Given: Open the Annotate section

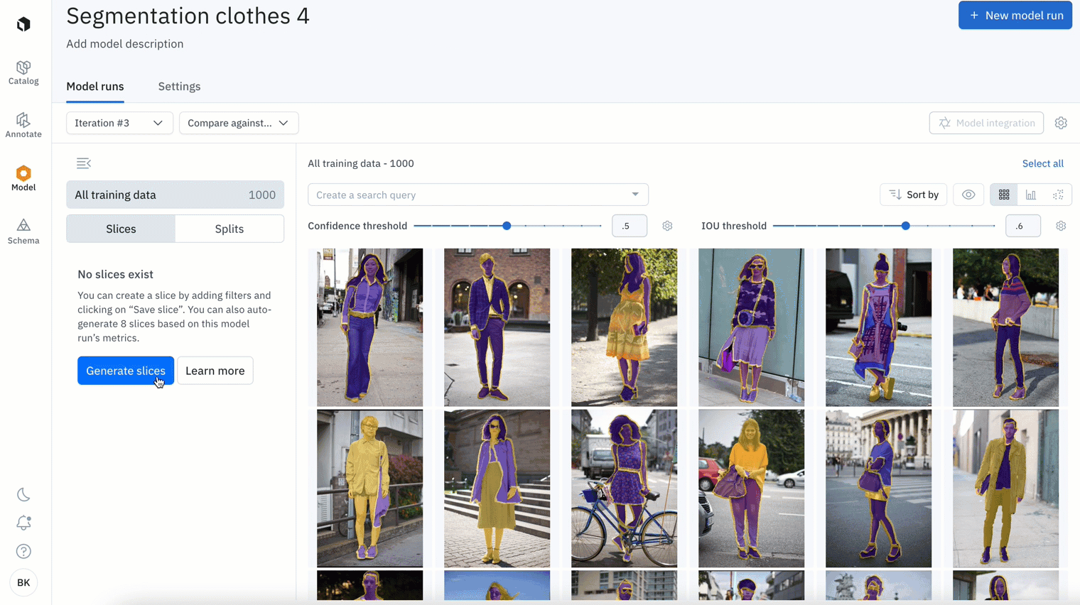Looking at the screenshot, I should pos(23,126).
